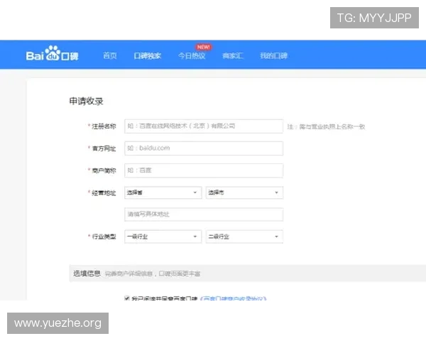Viewport: 426px width, 341px height.
Task: Open the 商家汇 nav item
Action: pos(233,55)
